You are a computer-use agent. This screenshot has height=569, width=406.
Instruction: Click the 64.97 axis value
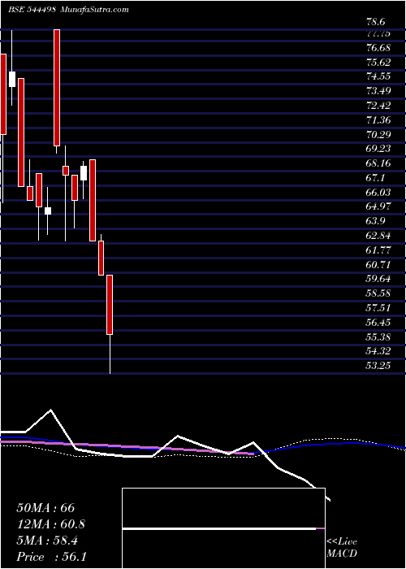(x=378, y=206)
